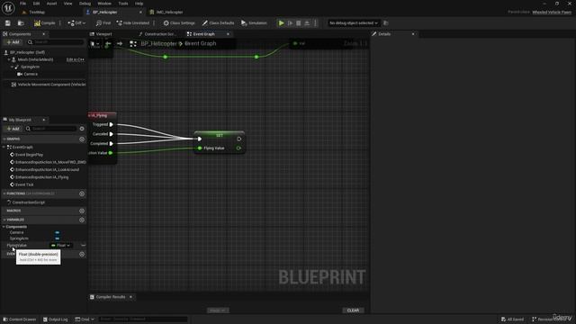Open the Tools menu
The height and width of the screenshot is (324, 576).
coord(123,4)
